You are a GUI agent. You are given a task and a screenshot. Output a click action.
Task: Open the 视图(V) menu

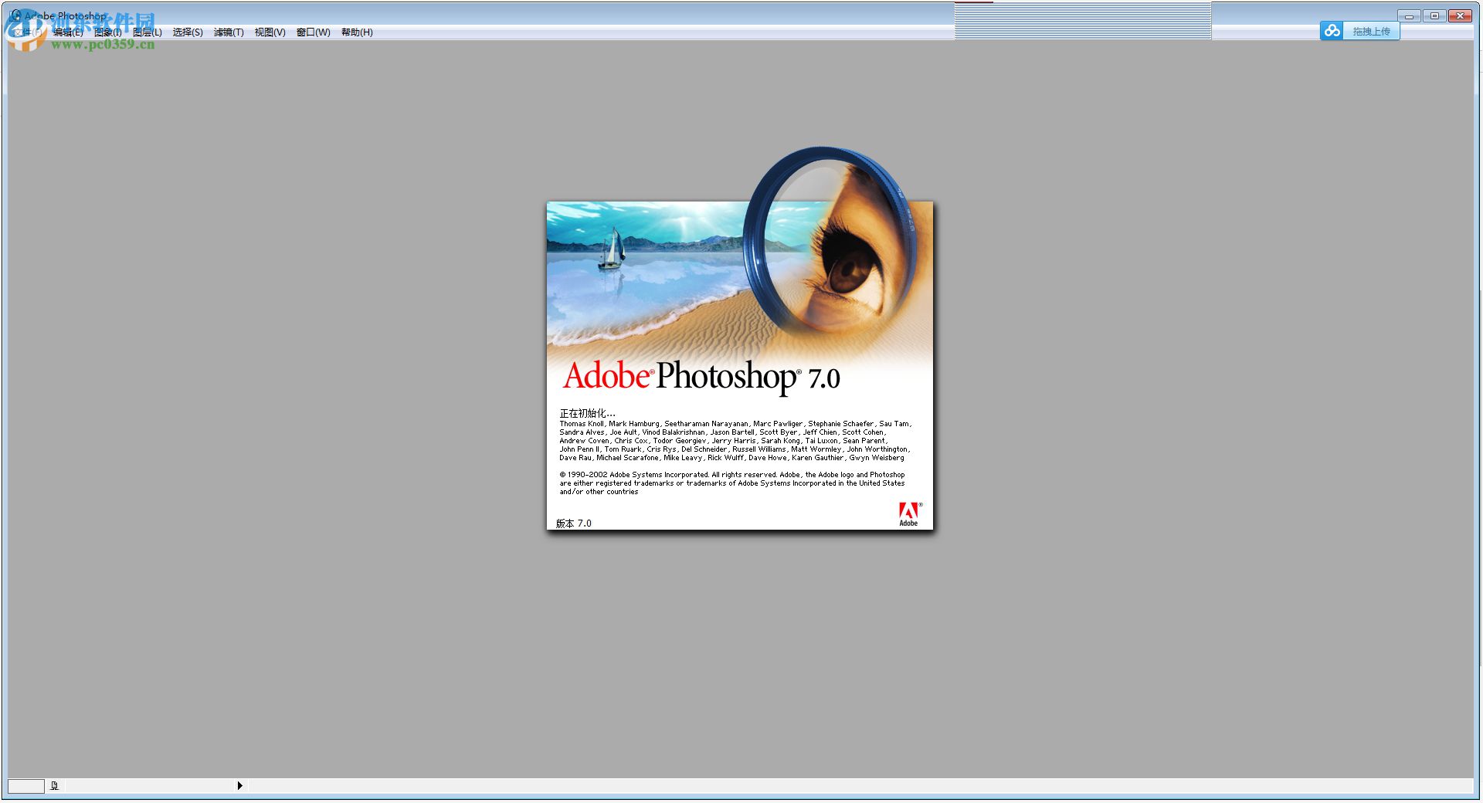(270, 32)
